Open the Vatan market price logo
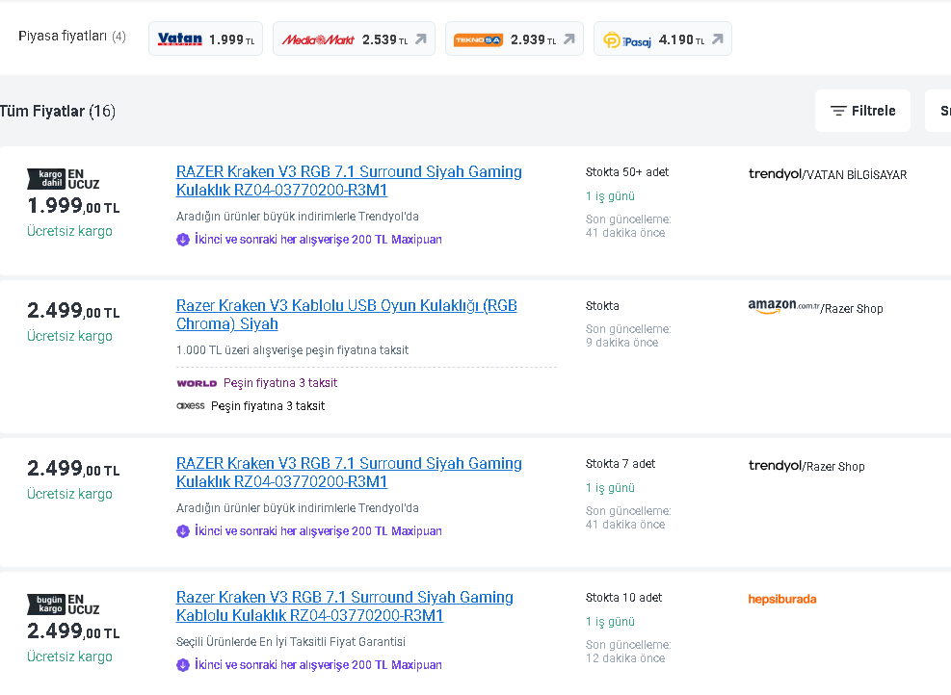This screenshot has width=951, height=695. coord(180,39)
